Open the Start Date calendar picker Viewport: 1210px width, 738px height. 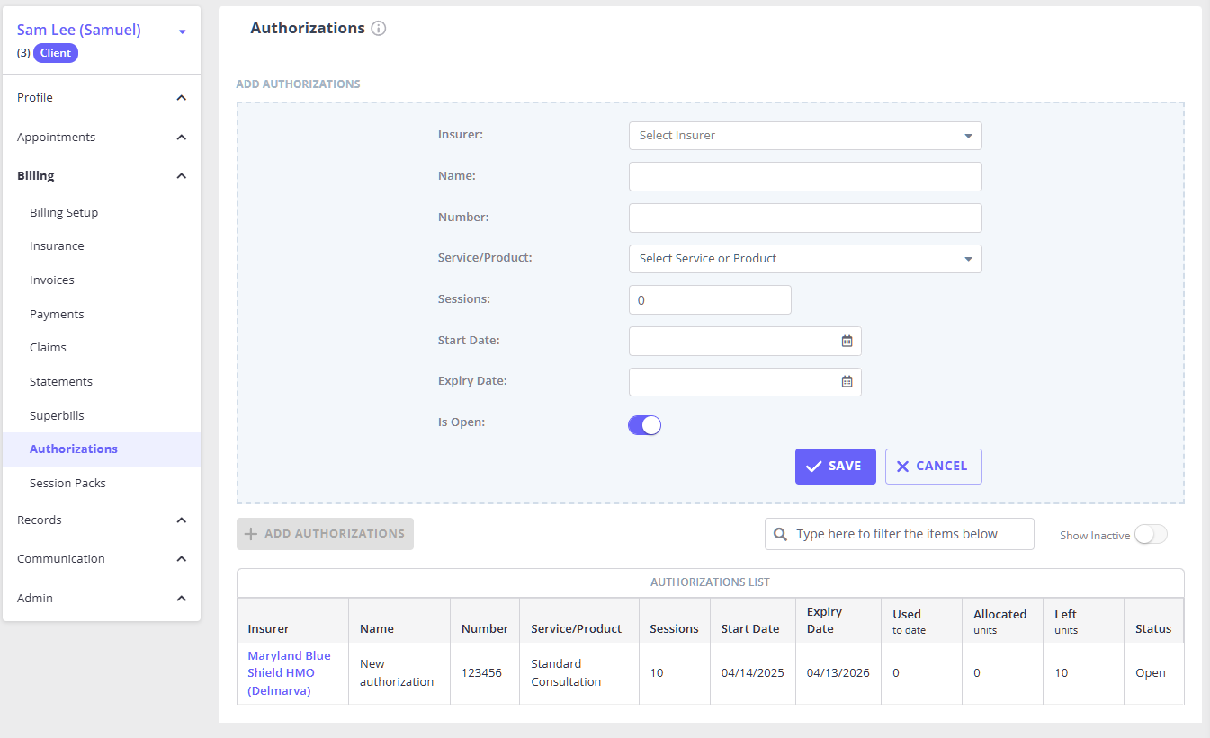[847, 341]
